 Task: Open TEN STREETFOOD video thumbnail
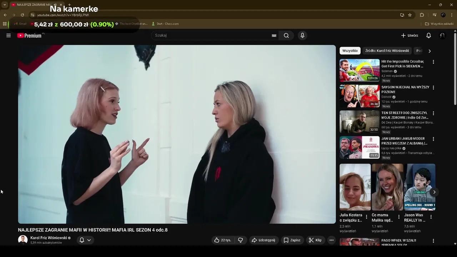tap(360, 122)
